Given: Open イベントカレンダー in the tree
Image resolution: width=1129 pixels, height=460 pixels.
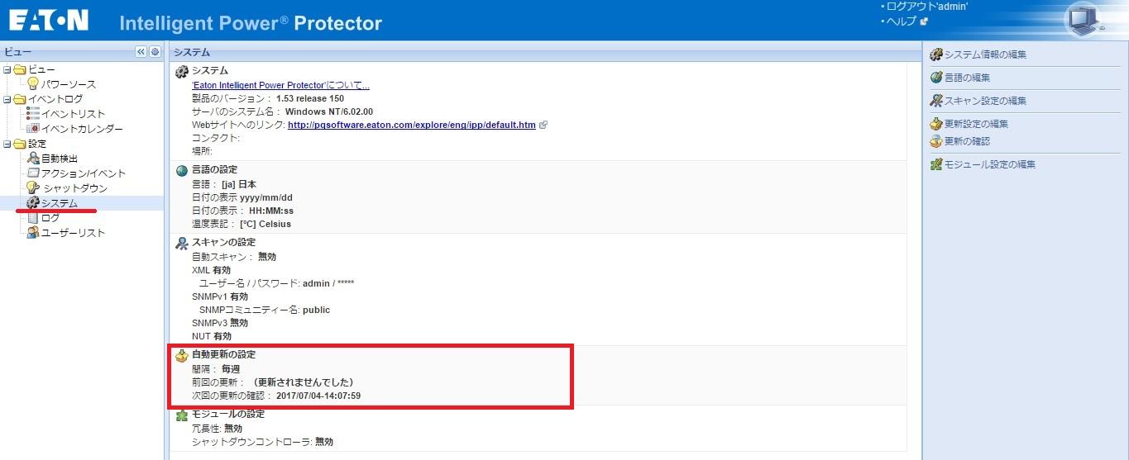Looking at the screenshot, I should 82,129.
